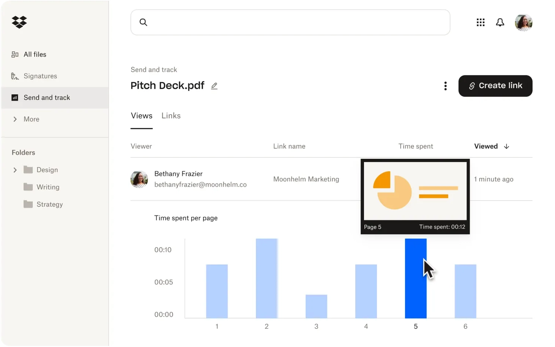Click Bethany Frazier's email address

pyautogui.click(x=200, y=185)
